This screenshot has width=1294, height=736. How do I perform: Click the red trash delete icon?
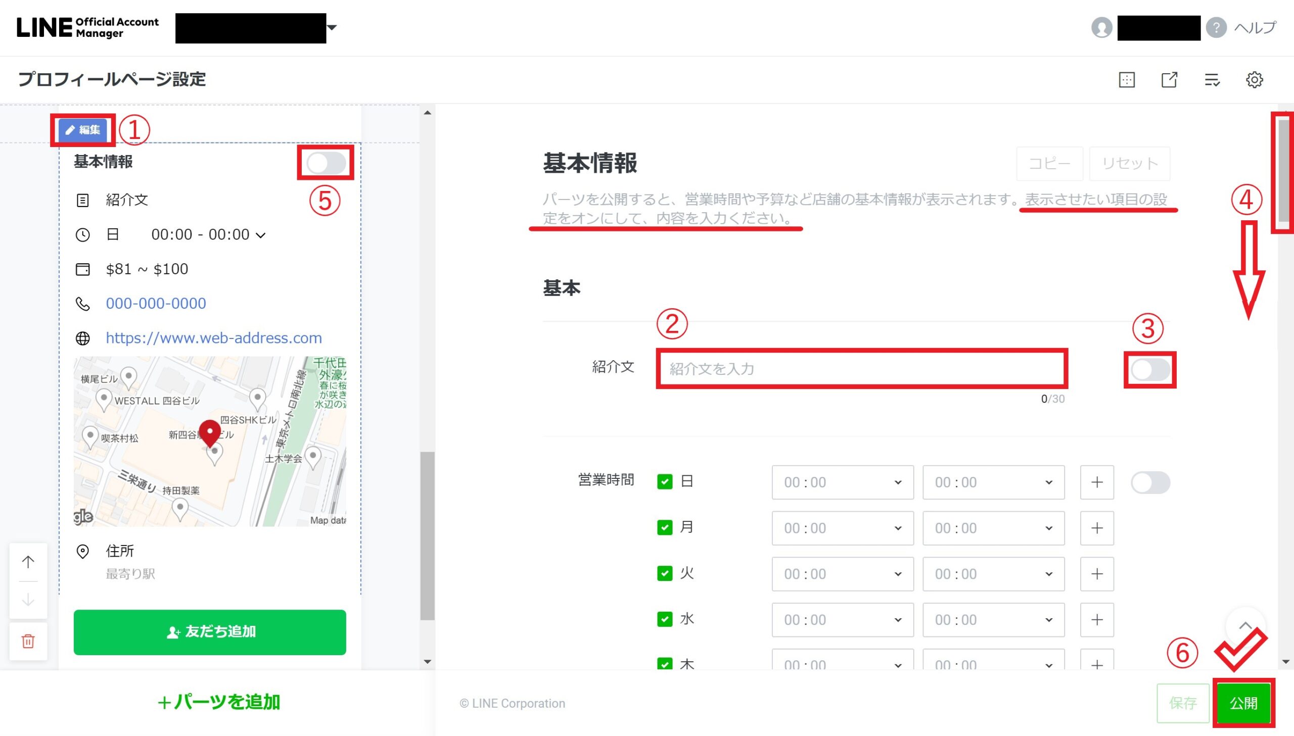(28, 641)
